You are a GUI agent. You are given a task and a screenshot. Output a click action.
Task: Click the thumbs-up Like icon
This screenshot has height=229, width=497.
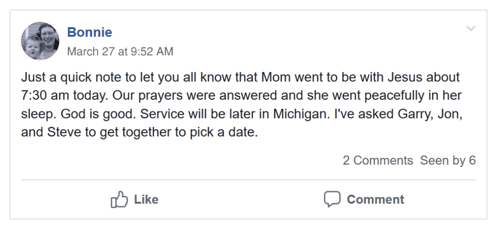tap(119, 199)
